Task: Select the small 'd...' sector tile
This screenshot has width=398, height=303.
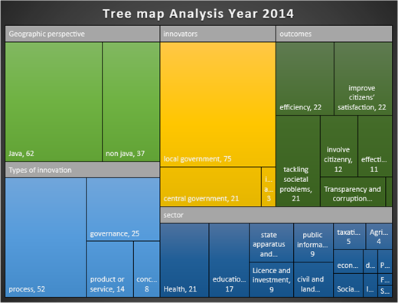Action: coord(370,262)
